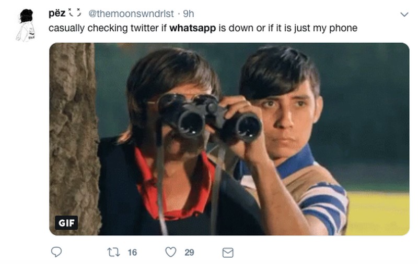Click the emoji next to the pëz name
The width and height of the screenshot is (418, 264).
point(74,12)
